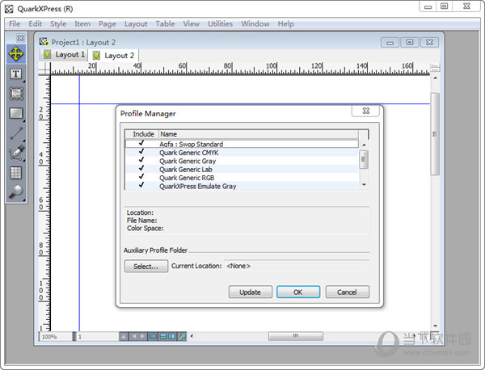
Task: Open the File menu
Action: tap(15, 23)
